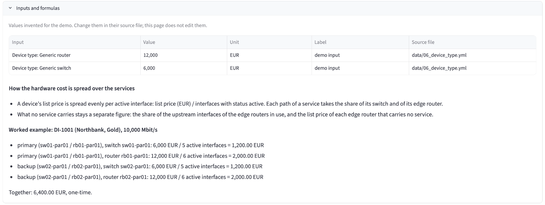Image resolution: width=545 pixels, height=205 pixels.
Task: Select the Input column header
Action: pos(75,42)
